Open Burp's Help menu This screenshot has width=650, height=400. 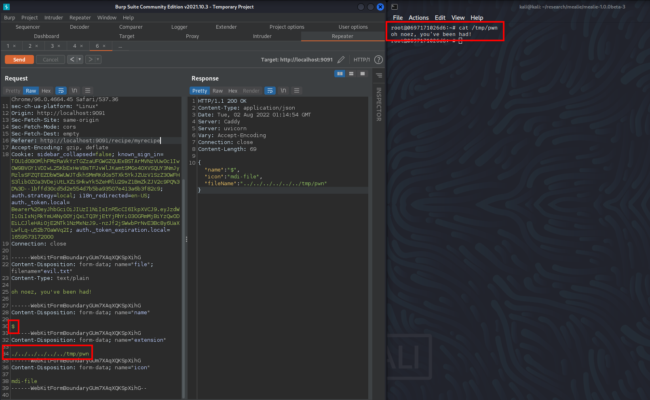coord(128,17)
